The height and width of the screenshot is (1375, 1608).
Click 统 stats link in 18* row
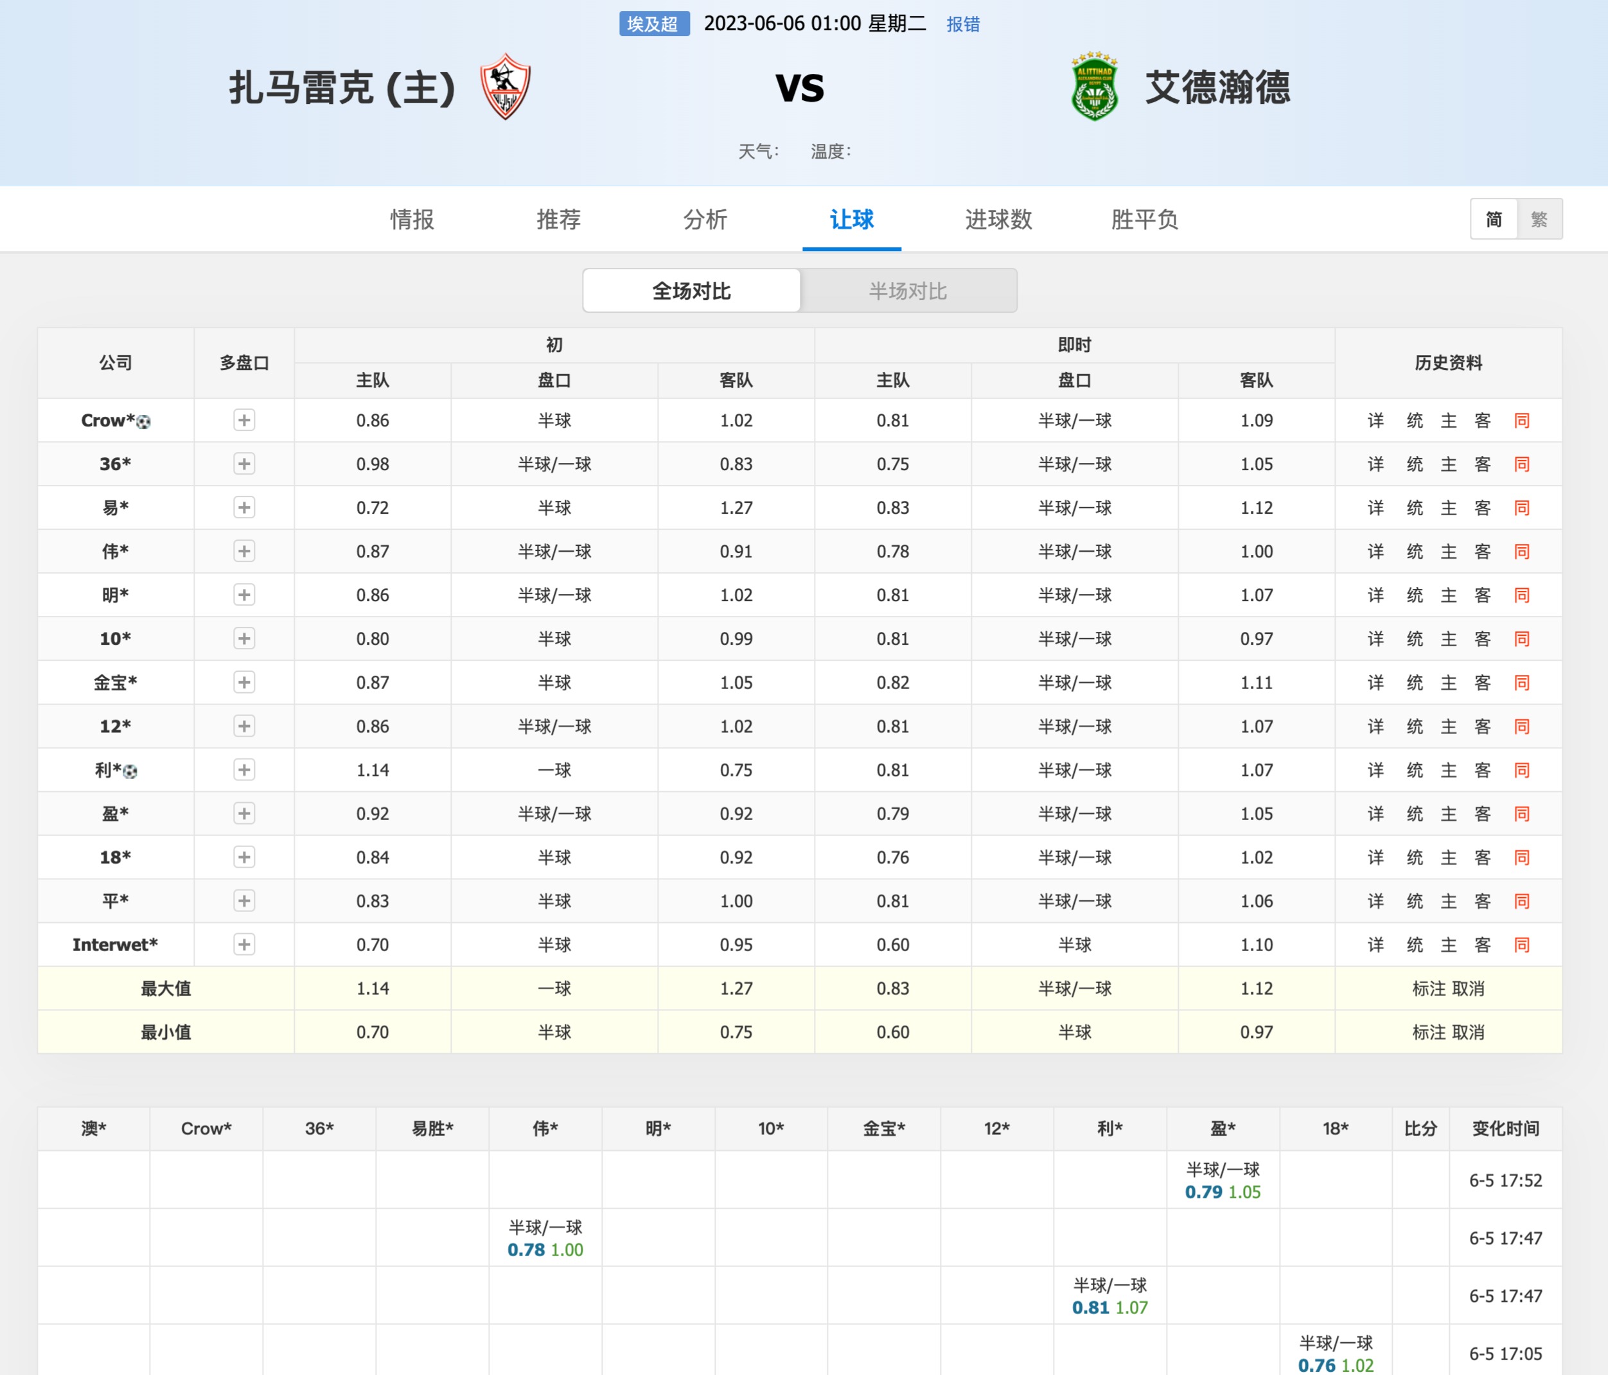coord(1415,857)
